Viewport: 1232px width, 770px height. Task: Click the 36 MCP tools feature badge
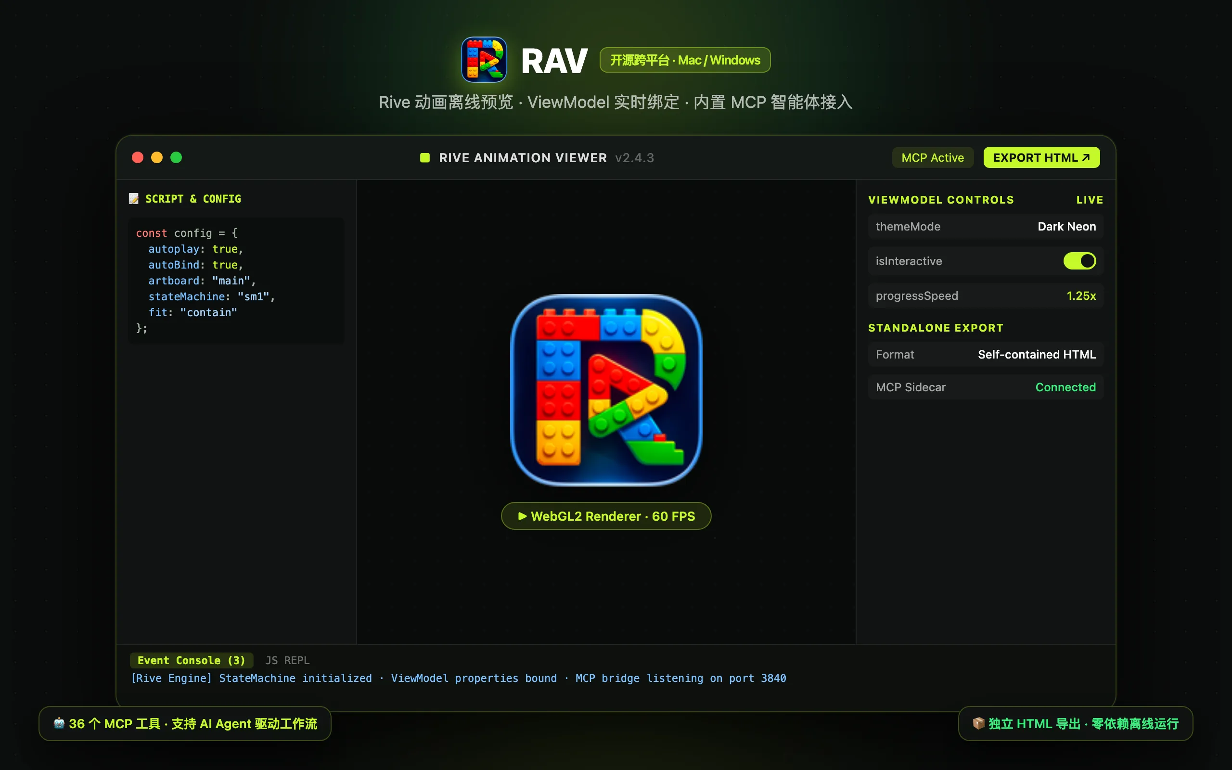point(185,723)
